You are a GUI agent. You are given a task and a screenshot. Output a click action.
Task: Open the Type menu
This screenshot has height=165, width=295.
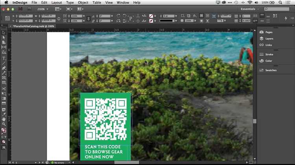point(70,3)
